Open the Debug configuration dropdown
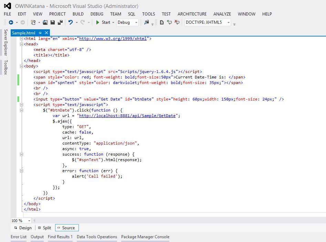Screen dimensions: 326x242 click(127, 22)
